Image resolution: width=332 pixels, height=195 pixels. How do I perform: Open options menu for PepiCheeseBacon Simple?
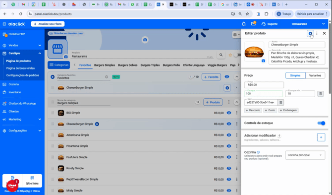coord(237,179)
